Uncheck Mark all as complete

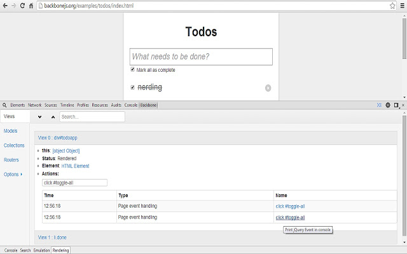pos(132,69)
